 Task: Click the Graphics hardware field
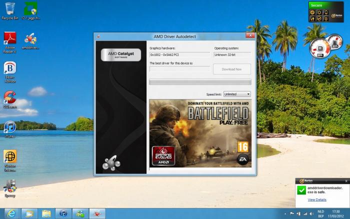coord(179,54)
